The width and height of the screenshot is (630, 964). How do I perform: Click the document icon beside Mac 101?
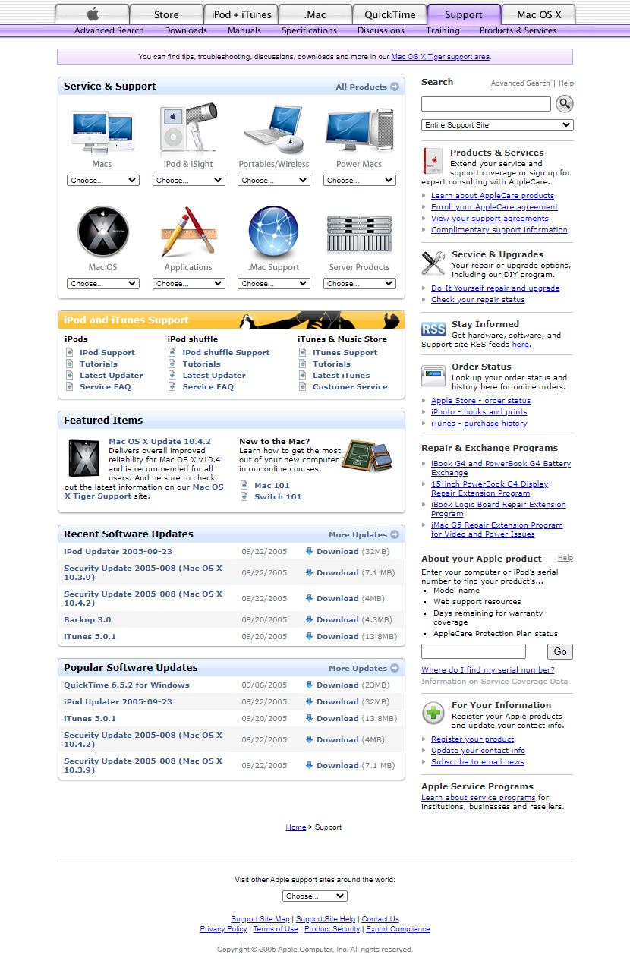(x=244, y=486)
